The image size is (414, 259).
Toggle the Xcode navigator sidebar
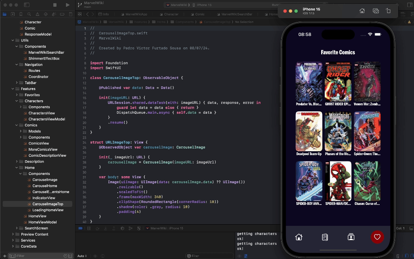tap(27, 5)
